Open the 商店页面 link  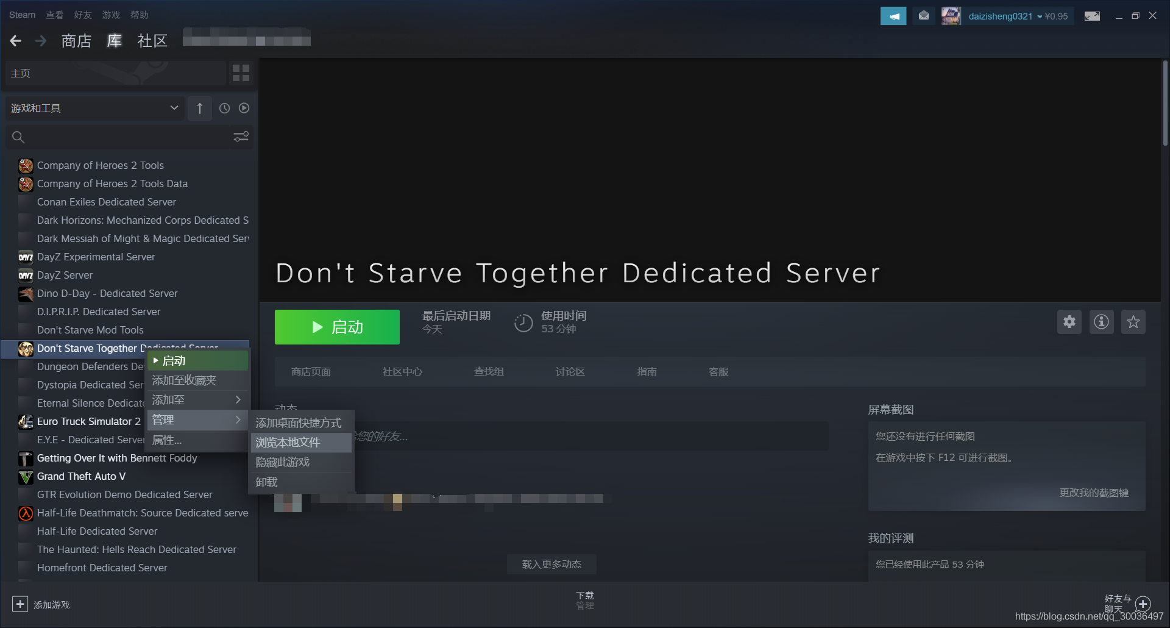pyautogui.click(x=311, y=372)
